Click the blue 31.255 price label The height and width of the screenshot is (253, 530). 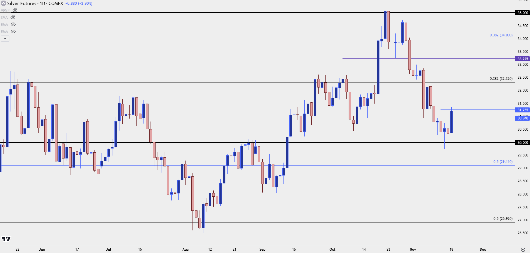522,110
